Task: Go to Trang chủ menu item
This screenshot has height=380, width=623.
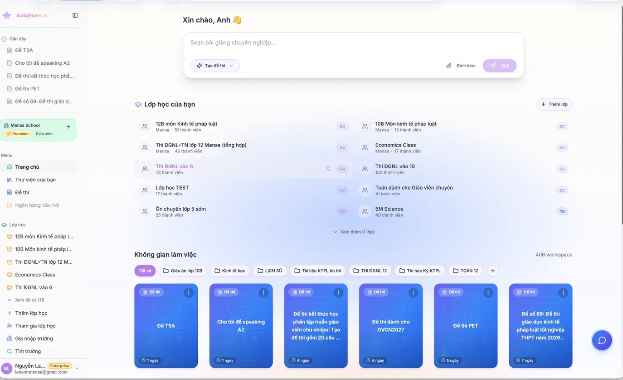Action: click(39, 167)
